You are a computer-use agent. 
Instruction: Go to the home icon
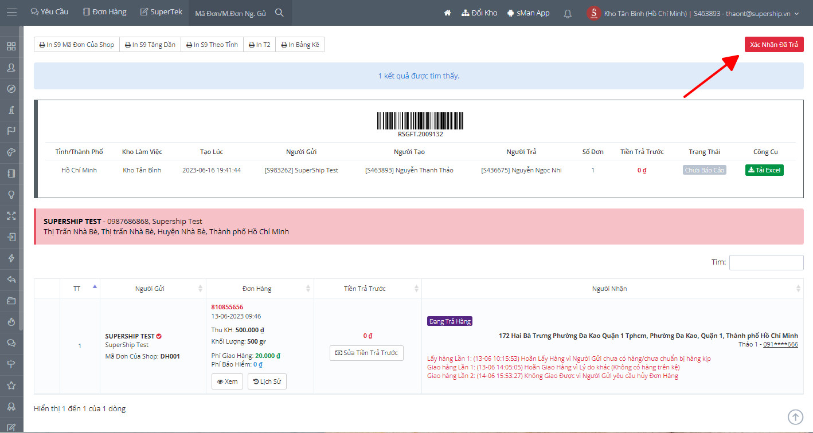[x=448, y=13]
